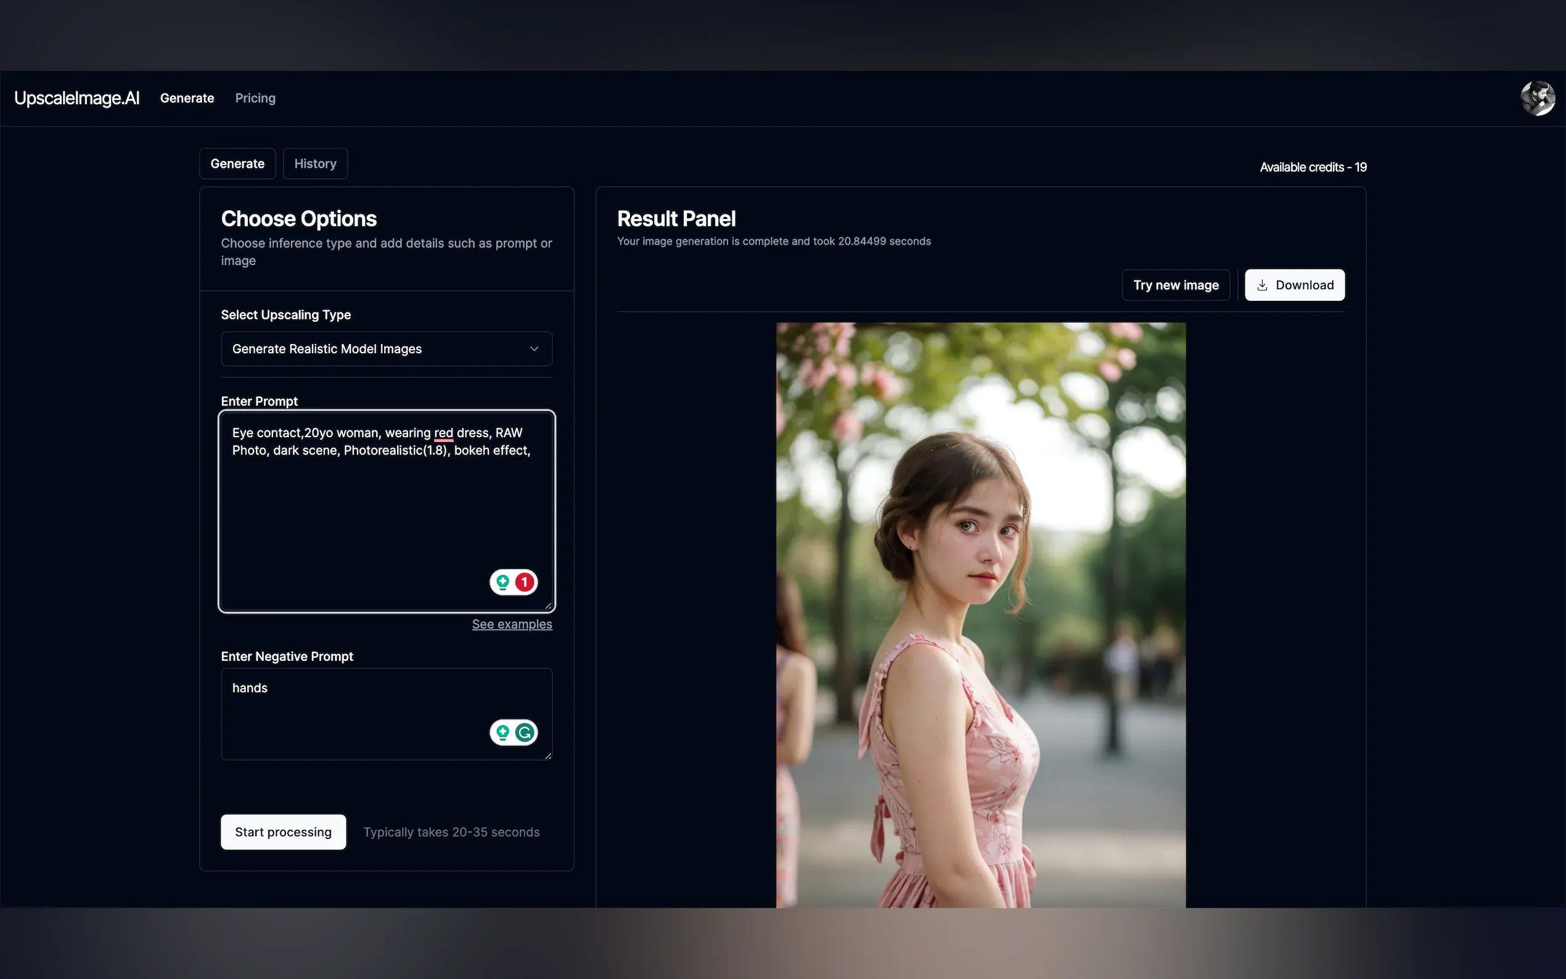Image resolution: width=1566 pixels, height=979 pixels.
Task: Switch to the History tab
Action: (x=315, y=163)
